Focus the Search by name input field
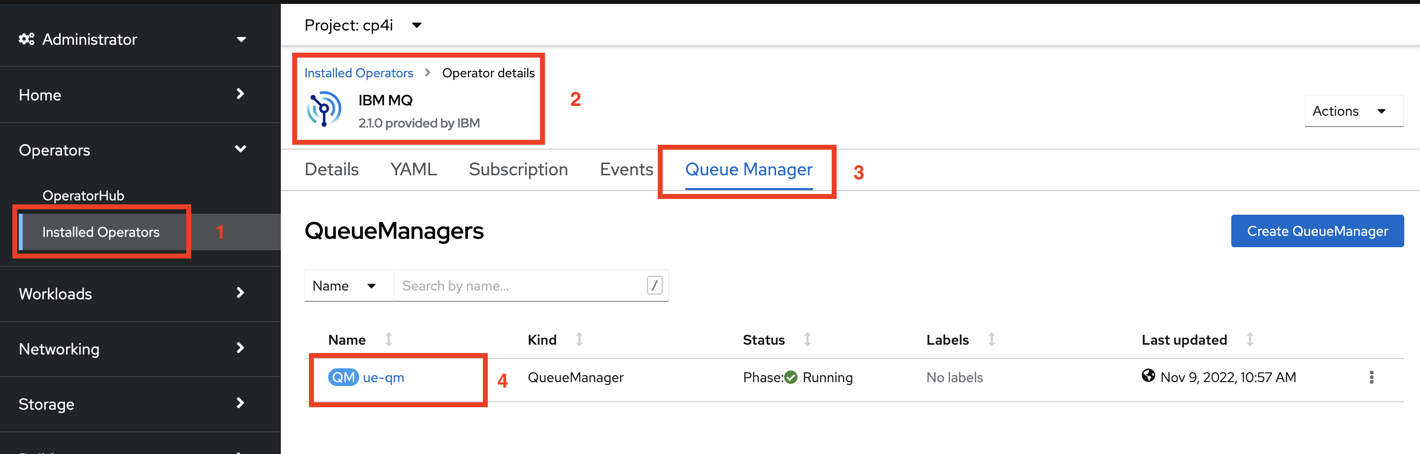 pyautogui.click(x=521, y=286)
